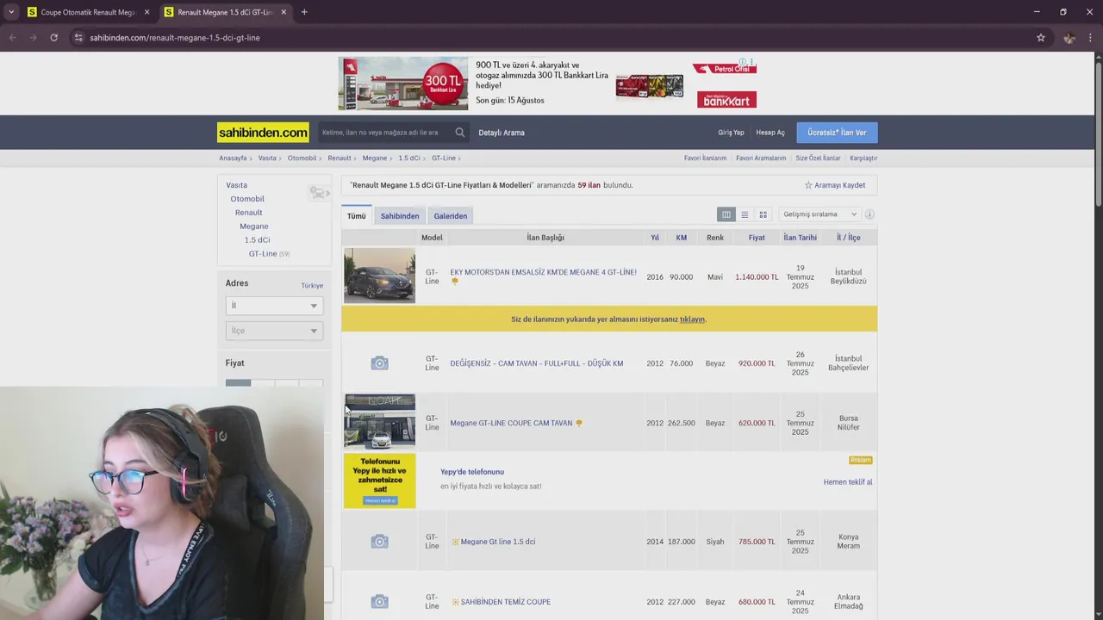This screenshot has height=620, width=1103.
Task: Open the tab search dropdown arrow
Action: tap(11, 12)
